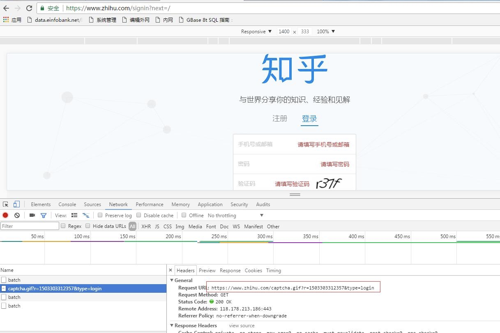Open the Responsive device dropdown

click(x=256, y=32)
